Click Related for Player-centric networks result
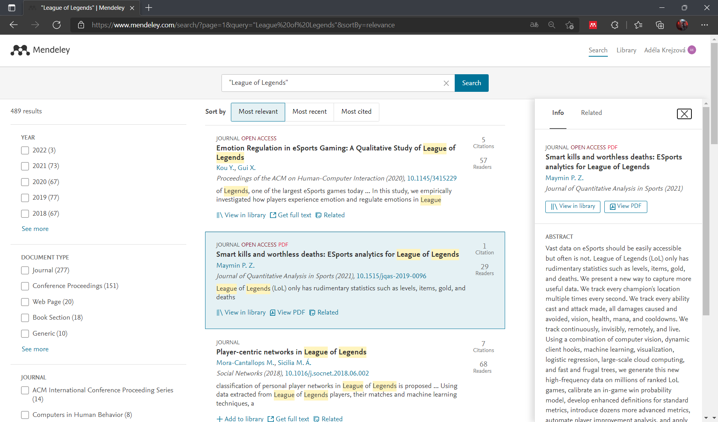This screenshot has width=718, height=422. click(328, 418)
